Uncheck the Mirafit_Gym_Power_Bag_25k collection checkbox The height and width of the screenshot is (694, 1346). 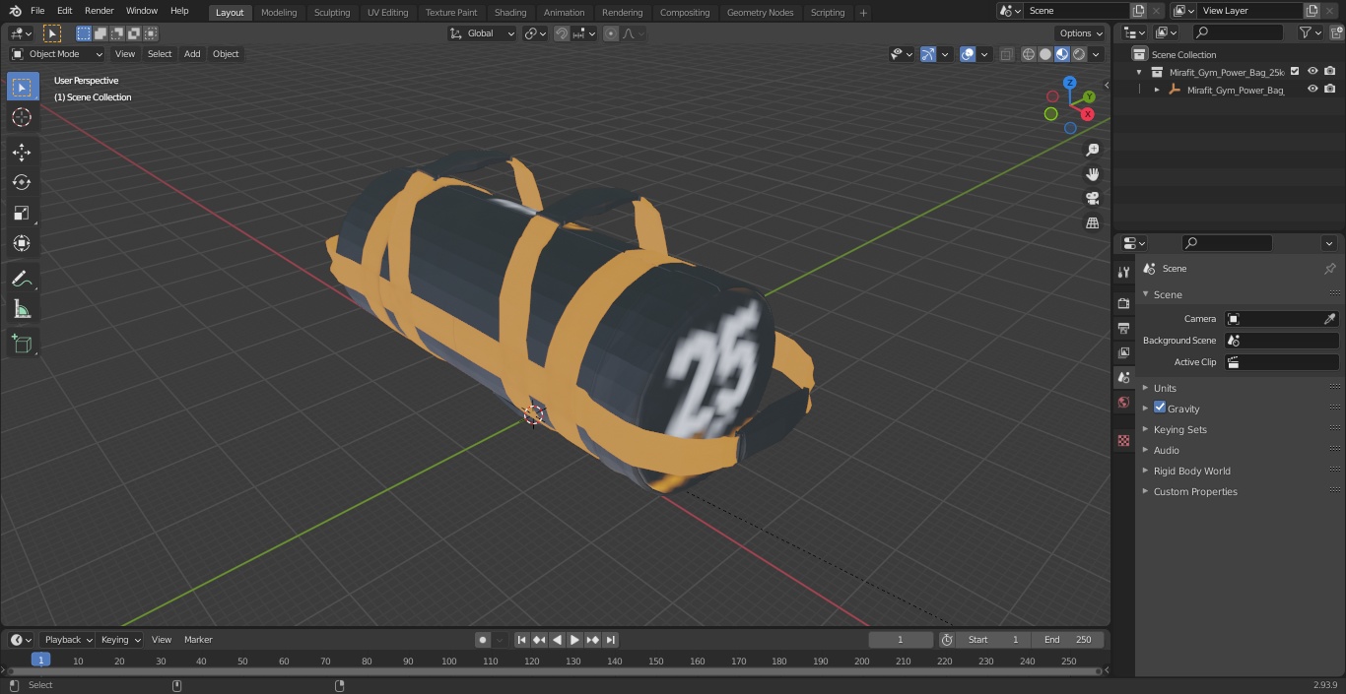(x=1295, y=71)
